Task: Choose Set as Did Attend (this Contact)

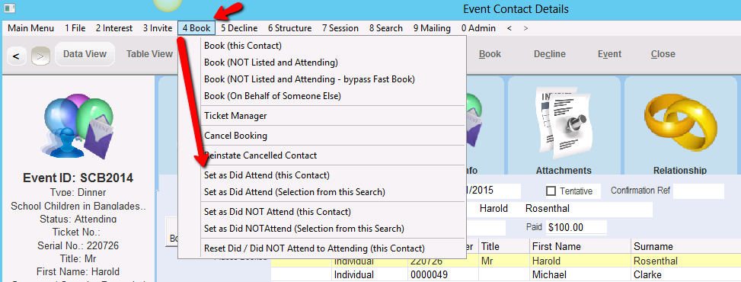Action: tap(267, 175)
